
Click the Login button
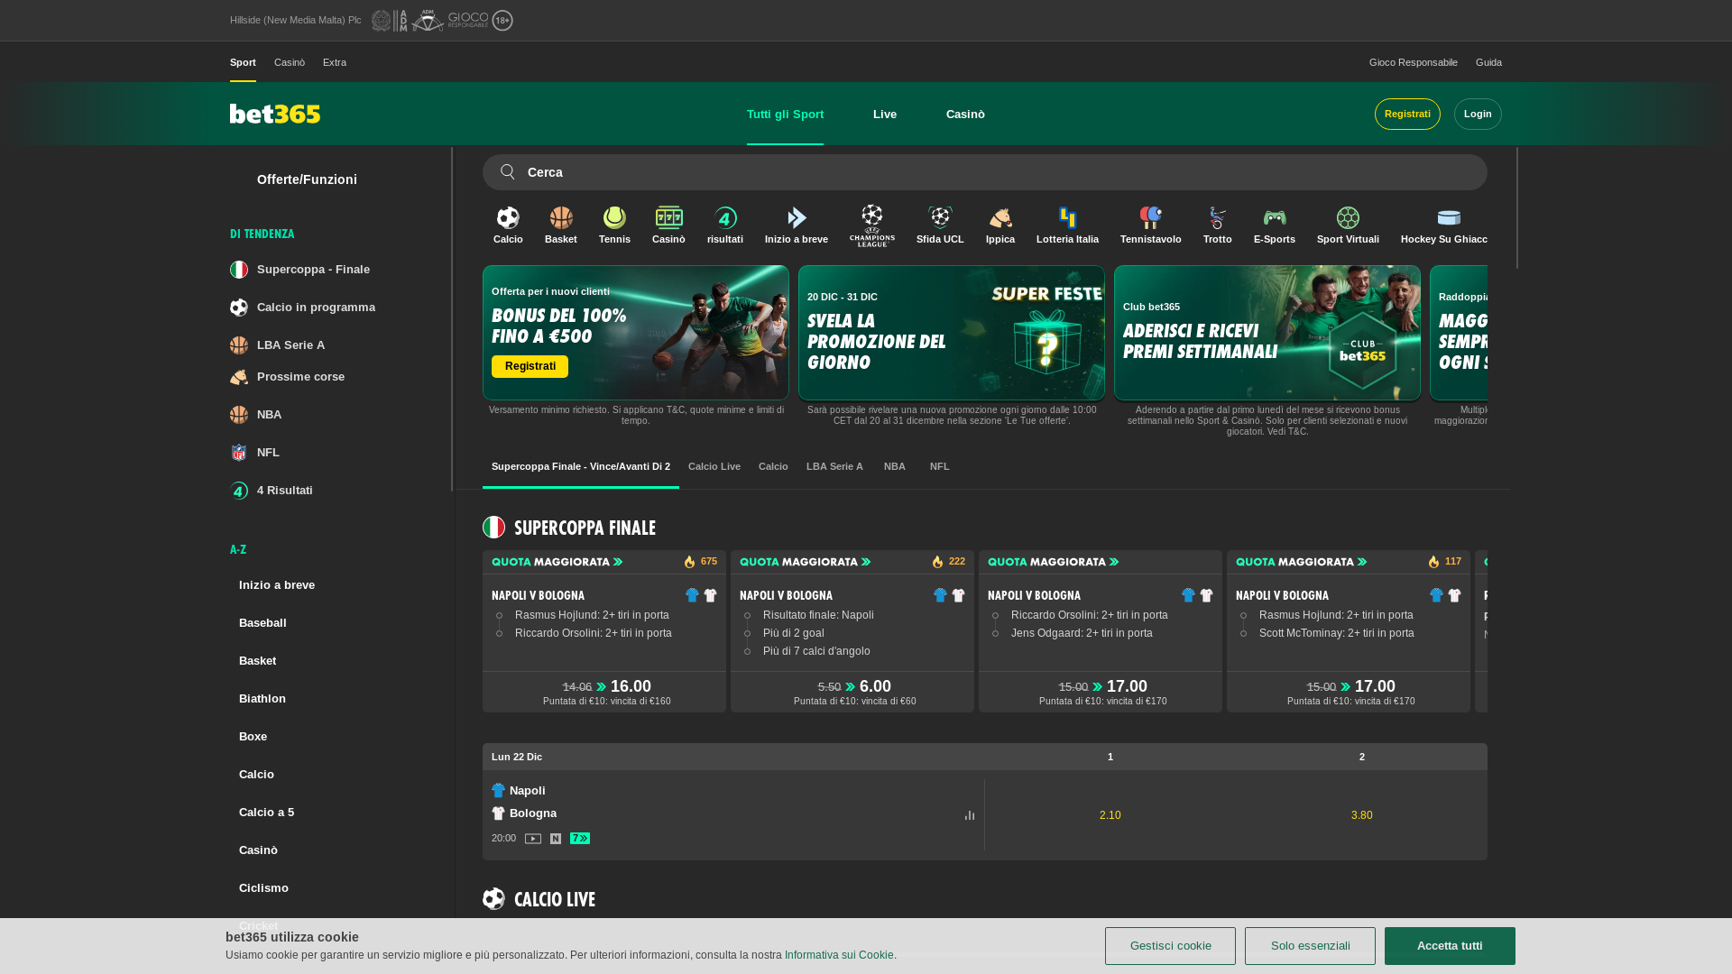1478,115
